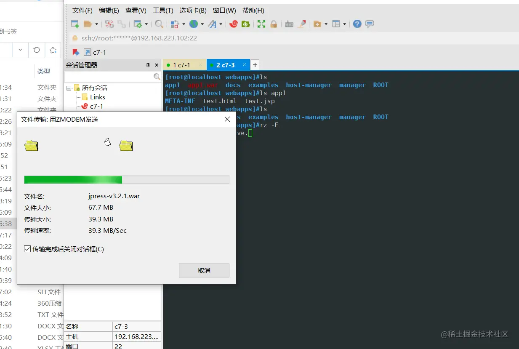This screenshot has height=349, width=519.
Task: Click the SH 文件 row in file list
Action: pyautogui.click(x=49, y=292)
